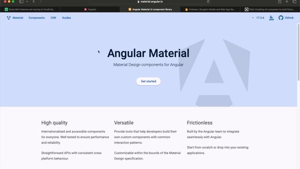Screen dimensions: 300x169
Task: Click the Firebase tab favicon
Action: [x=186, y=9]
